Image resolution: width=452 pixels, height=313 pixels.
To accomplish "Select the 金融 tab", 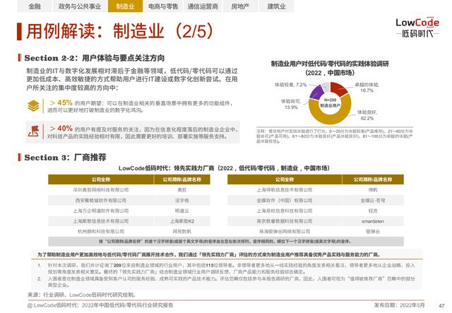I will 35,6.
